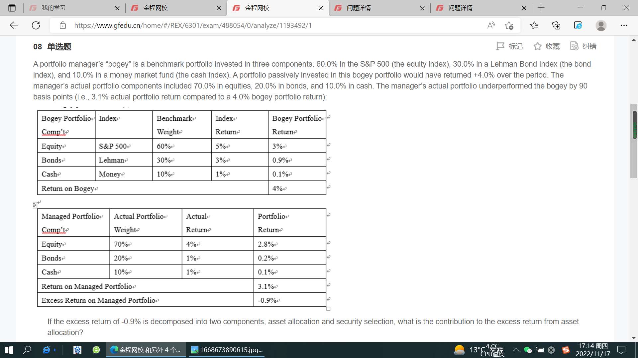Open Read Aloud from address bar

click(x=491, y=25)
